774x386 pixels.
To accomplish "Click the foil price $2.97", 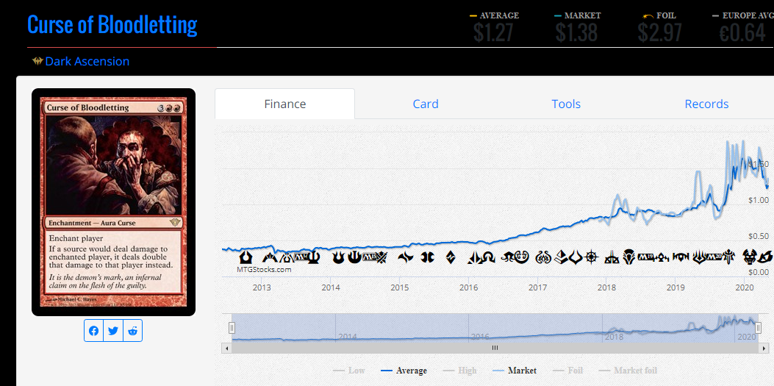I will 659,32.
